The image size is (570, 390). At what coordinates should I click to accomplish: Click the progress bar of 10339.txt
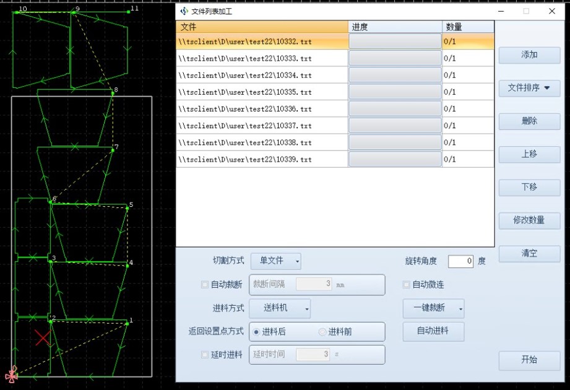pyautogui.click(x=395, y=159)
